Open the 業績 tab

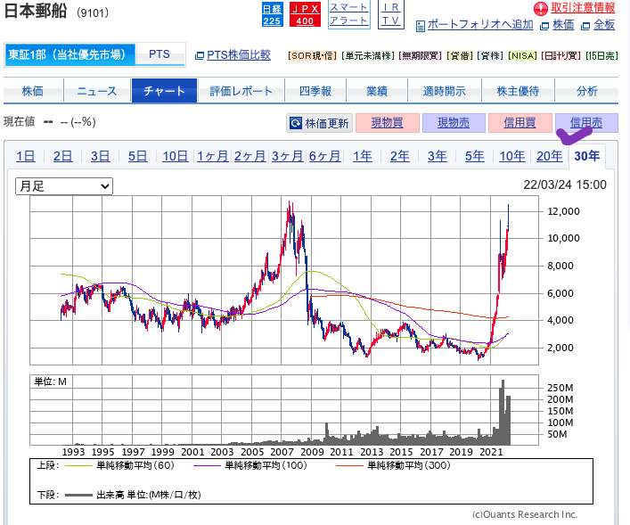pyautogui.click(x=377, y=91)
